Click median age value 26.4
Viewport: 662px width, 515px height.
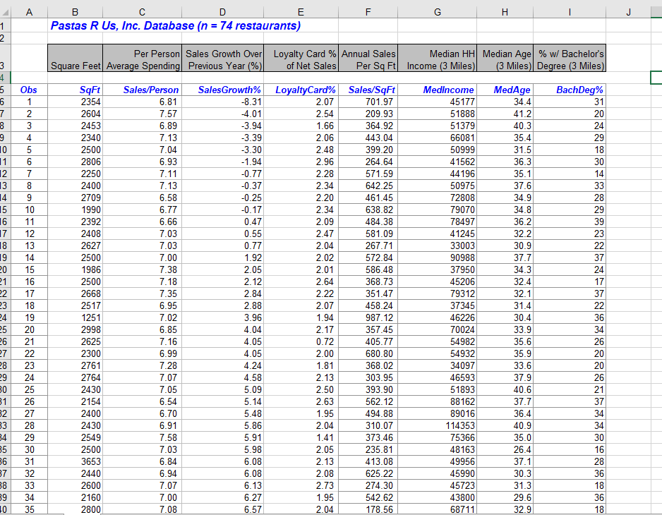point(505,449)
